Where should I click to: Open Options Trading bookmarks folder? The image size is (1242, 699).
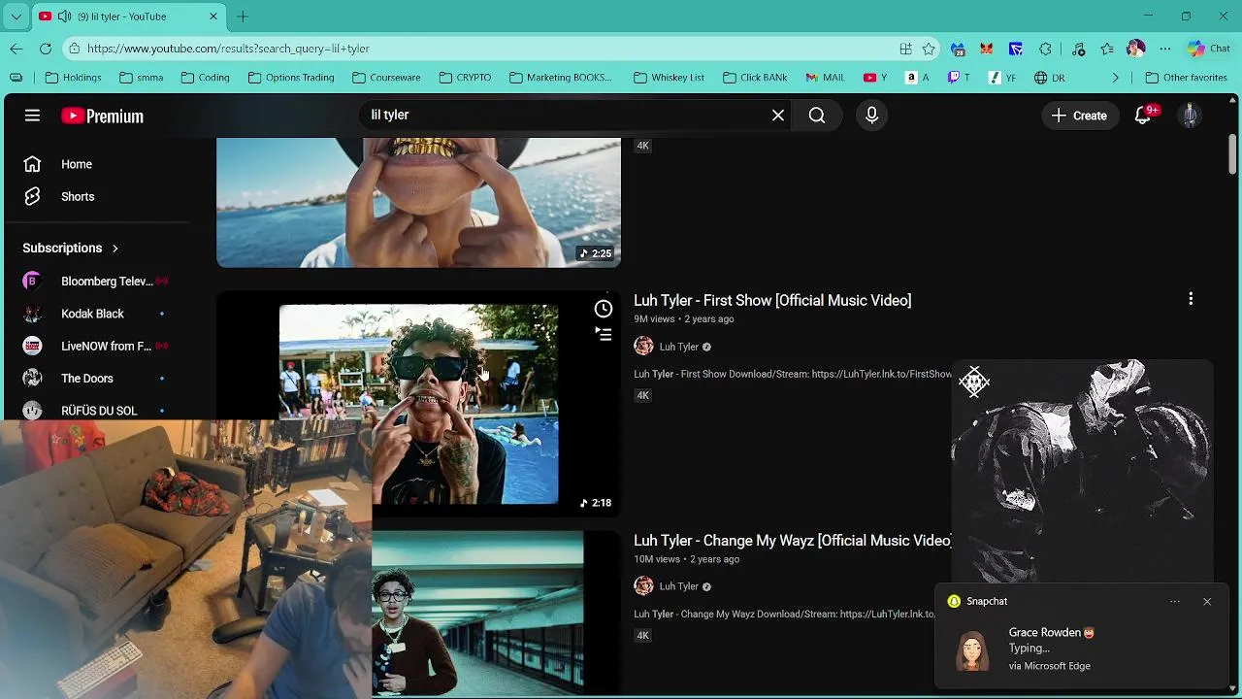coord(290,78)
